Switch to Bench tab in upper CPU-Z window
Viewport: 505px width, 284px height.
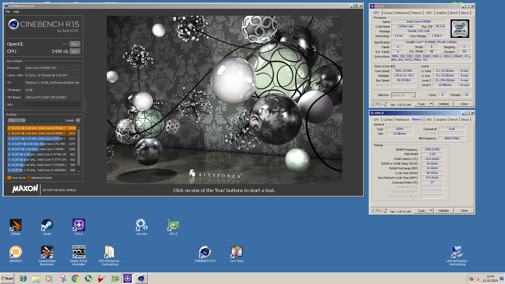tap(454, 13)
